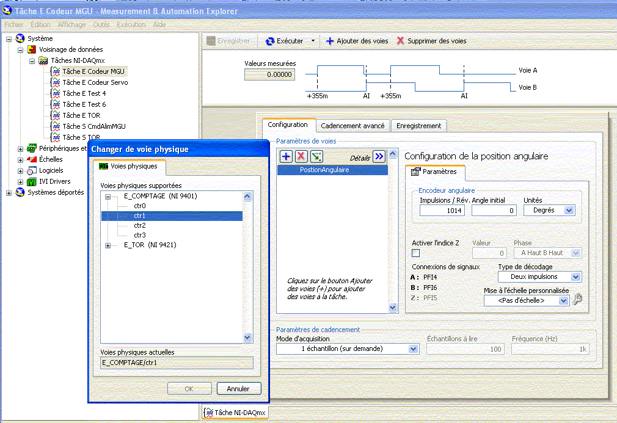Click the Valeurs mesurées value field

point(270,74)
